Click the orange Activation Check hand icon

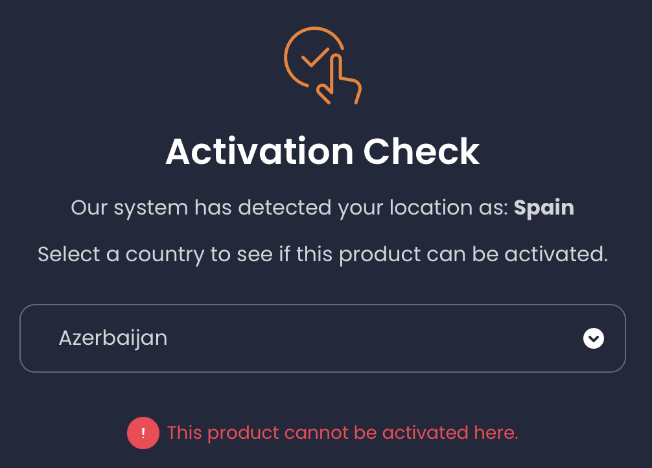(322, 65)
